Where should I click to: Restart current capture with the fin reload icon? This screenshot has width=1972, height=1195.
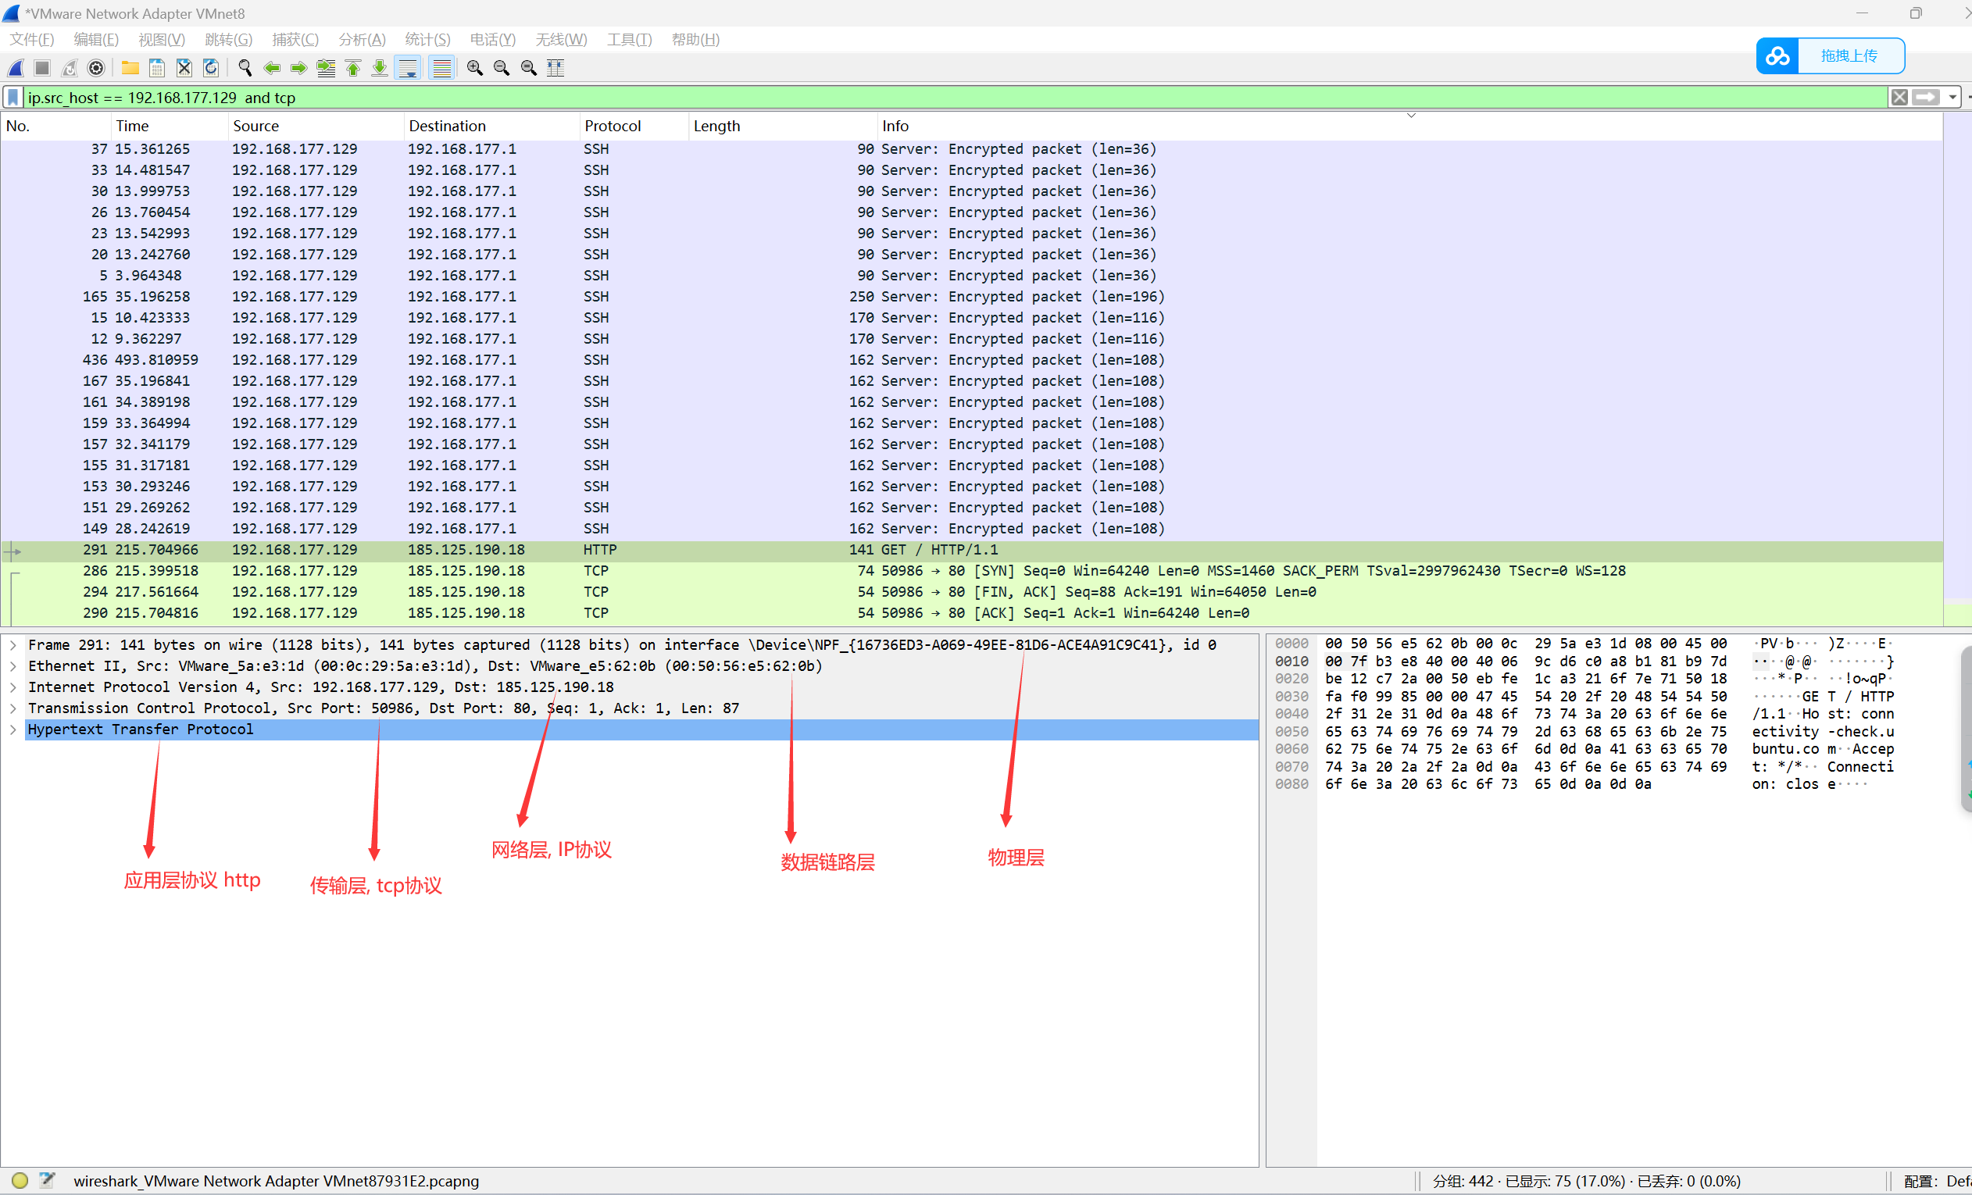coord(70,68)
